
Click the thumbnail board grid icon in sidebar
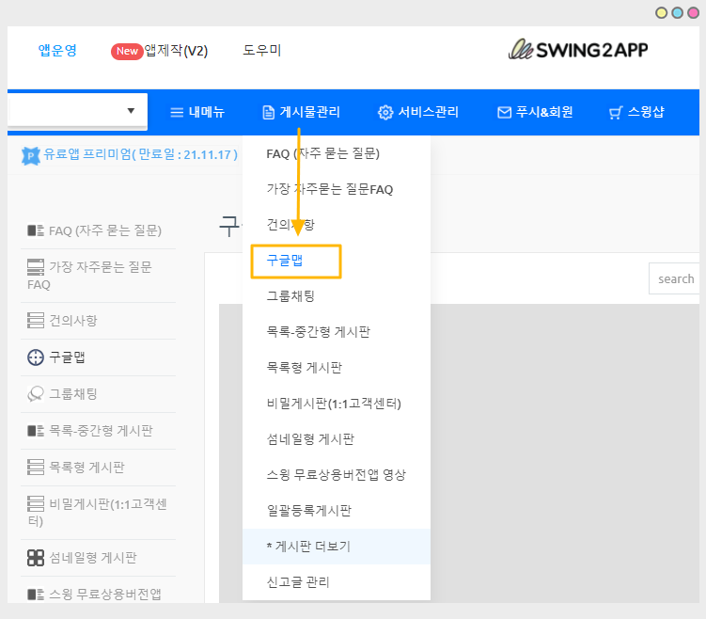(x=36, y=558)
